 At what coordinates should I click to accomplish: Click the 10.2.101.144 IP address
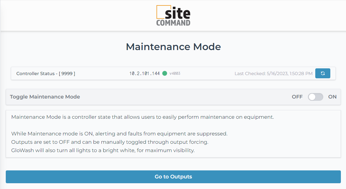point(144,73)
